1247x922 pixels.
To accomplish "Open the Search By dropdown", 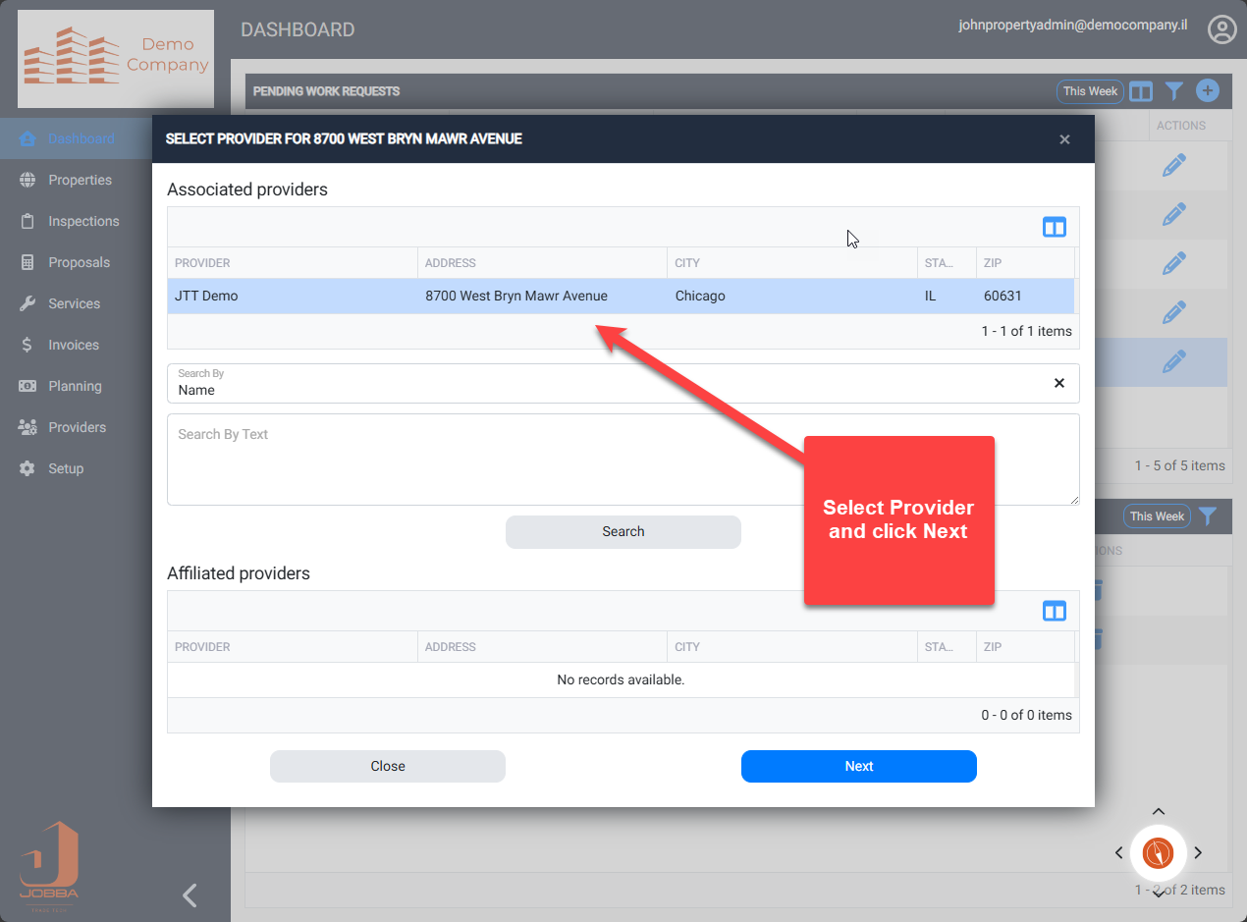I will pos(609,383).
